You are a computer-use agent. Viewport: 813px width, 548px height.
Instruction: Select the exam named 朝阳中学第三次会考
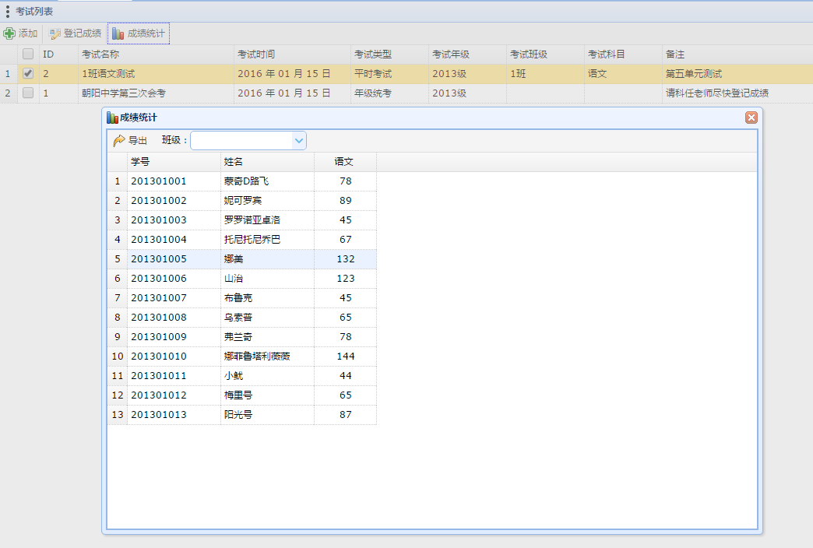tap(124, 93)
